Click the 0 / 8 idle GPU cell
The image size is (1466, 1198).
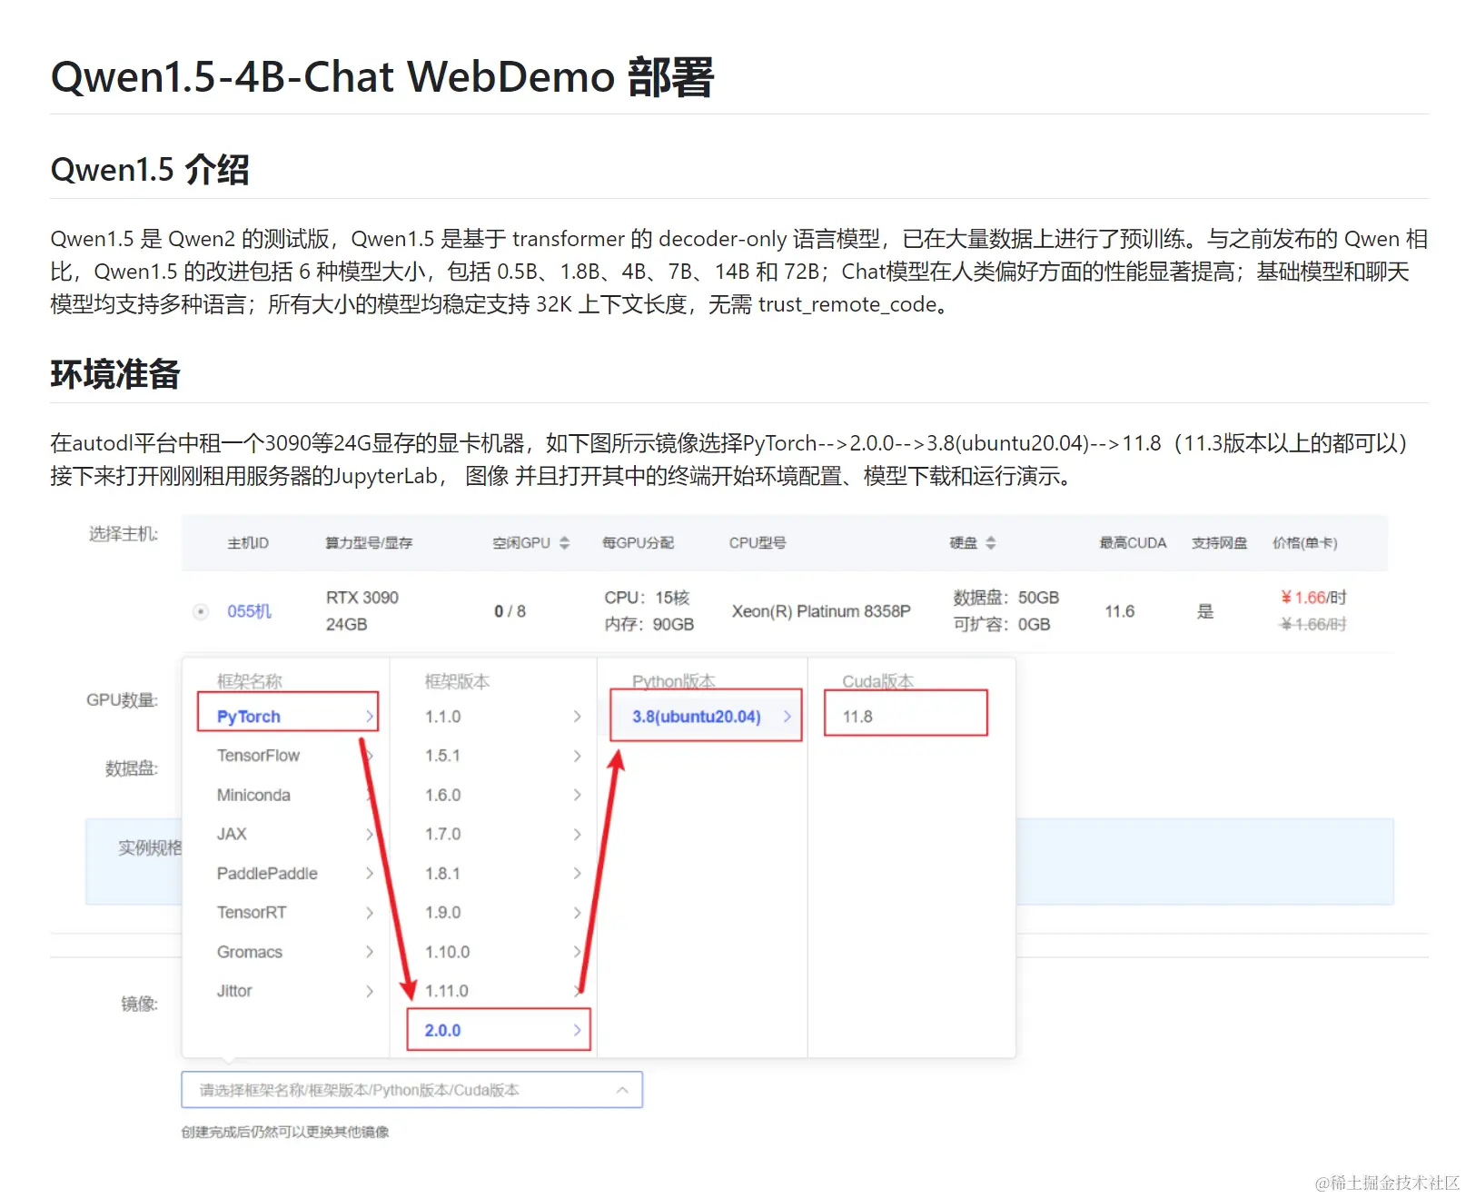(510, 611)
